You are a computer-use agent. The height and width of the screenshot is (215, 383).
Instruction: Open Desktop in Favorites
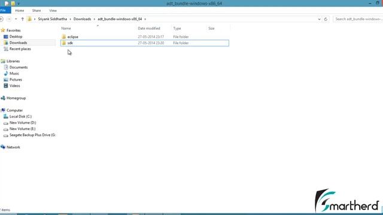[16, 36]
